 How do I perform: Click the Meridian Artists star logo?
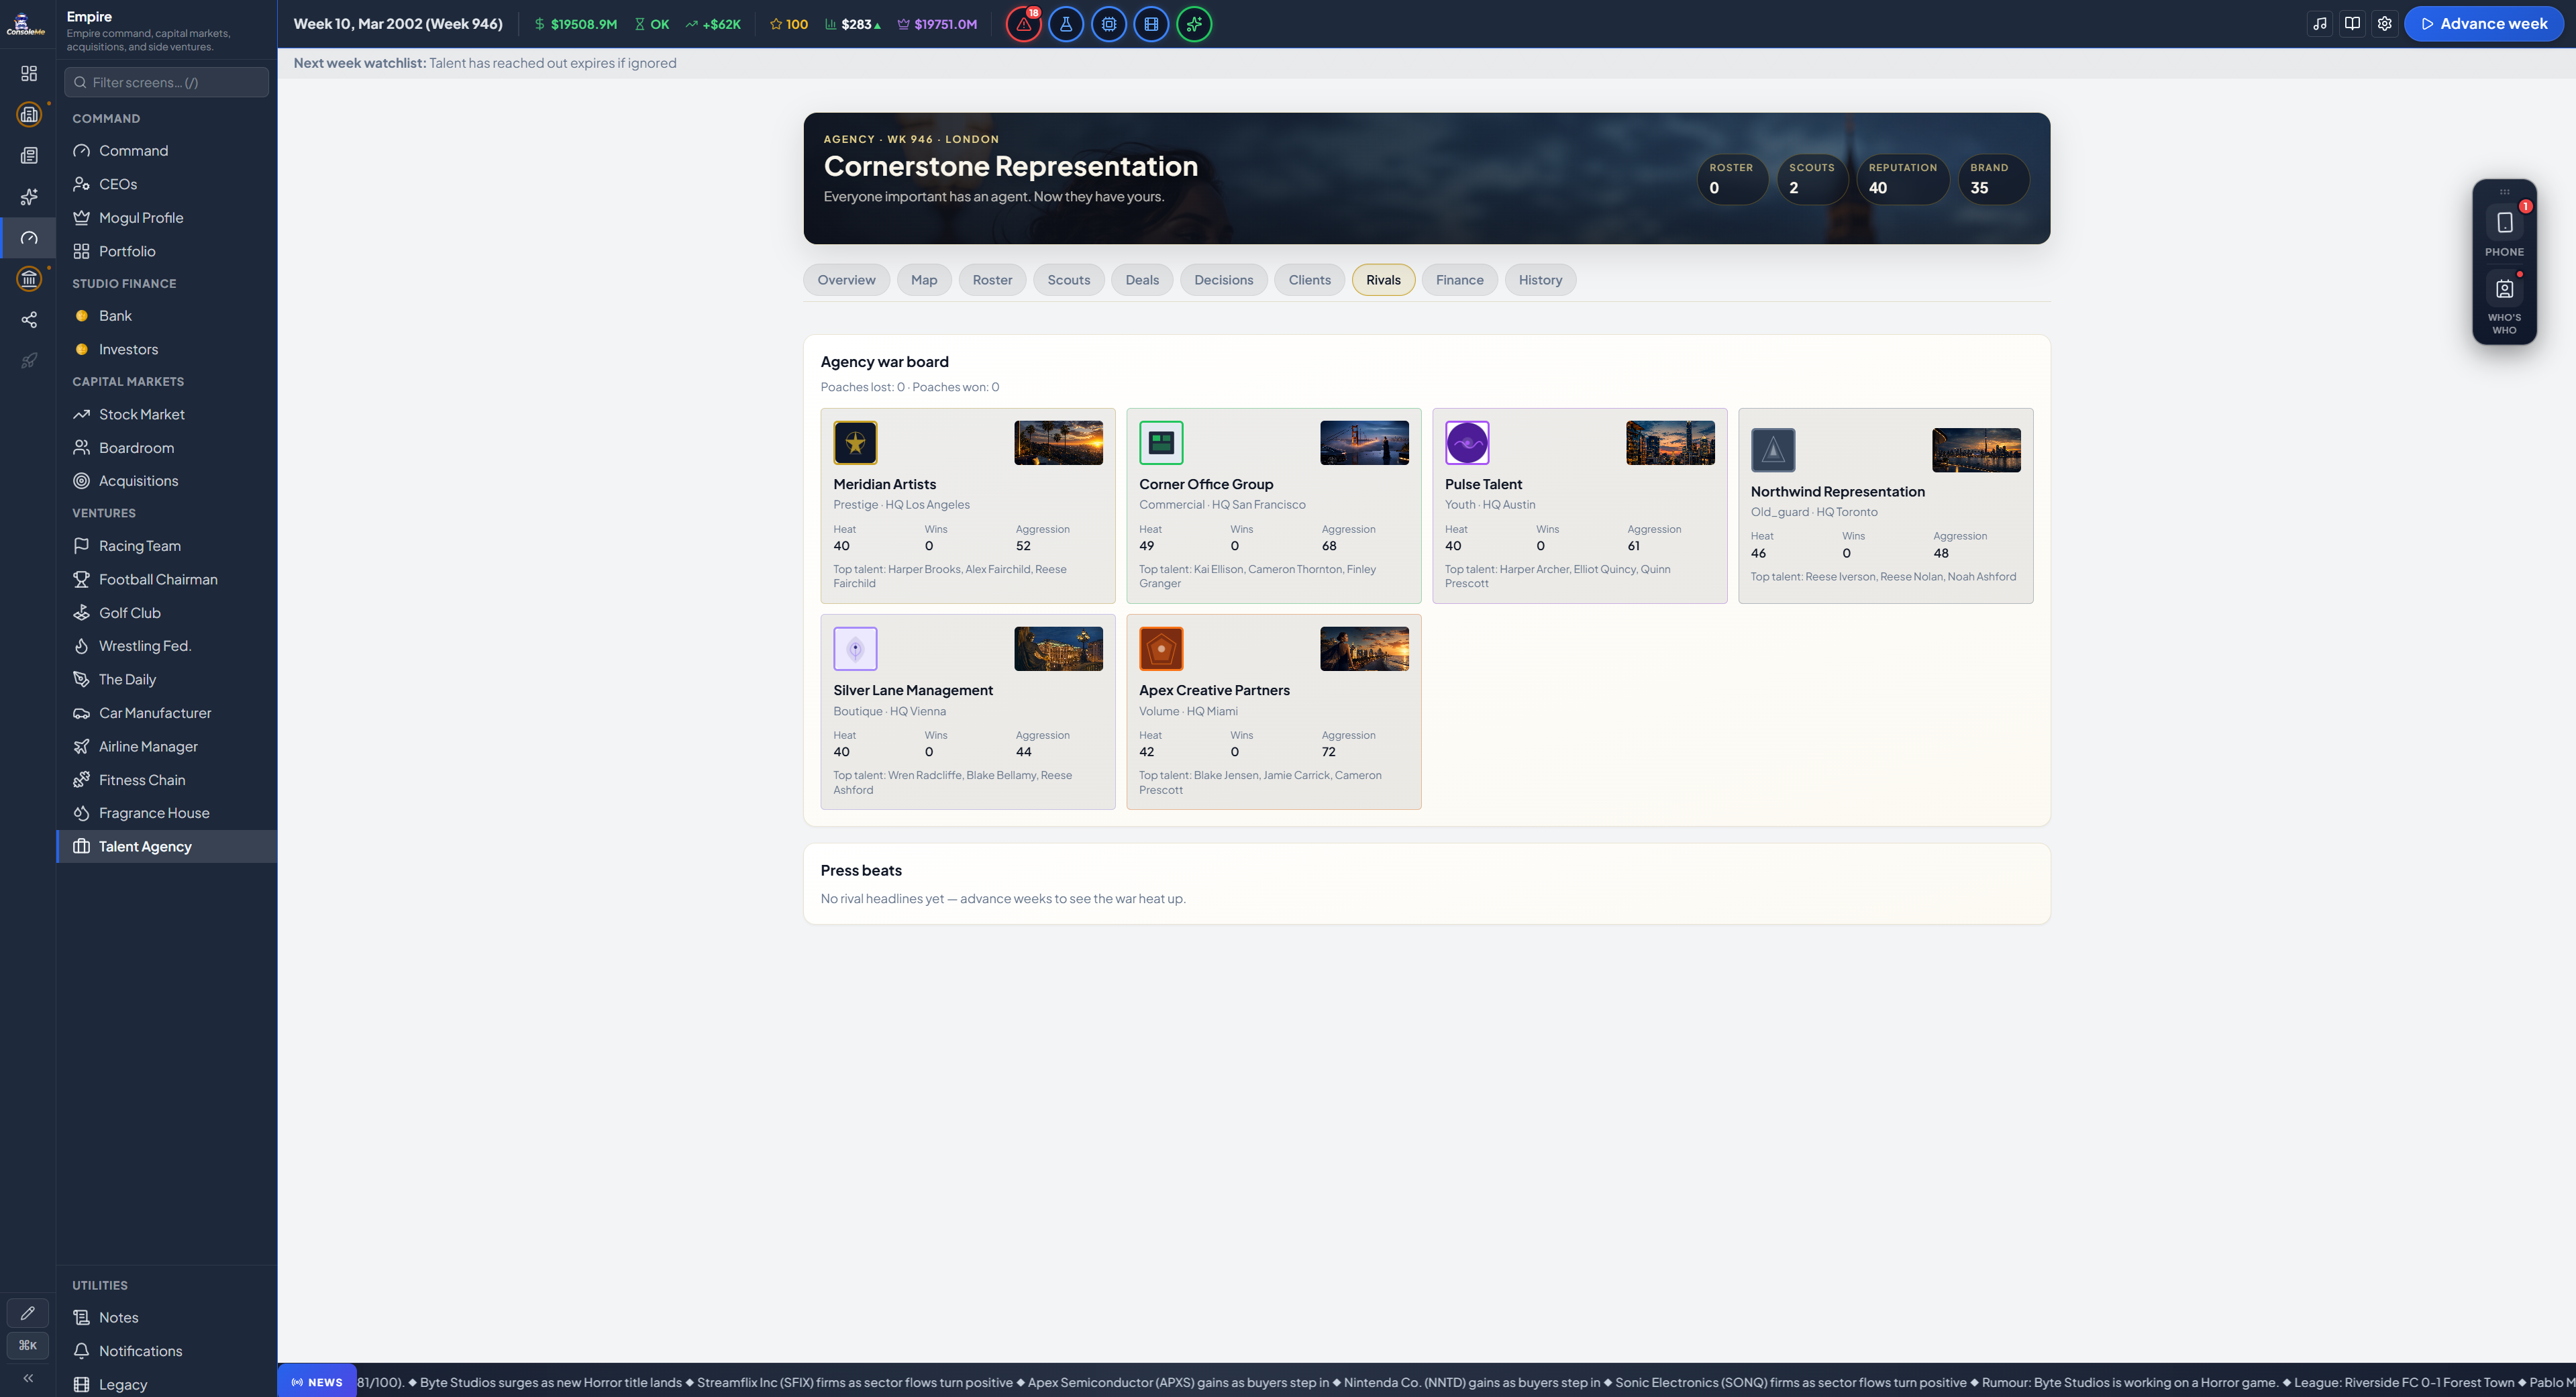[x=855, y=443]
